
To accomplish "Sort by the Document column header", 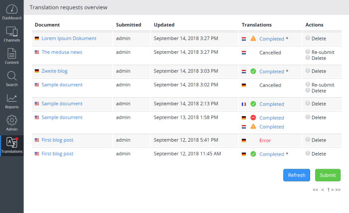I will coord(47,24).
